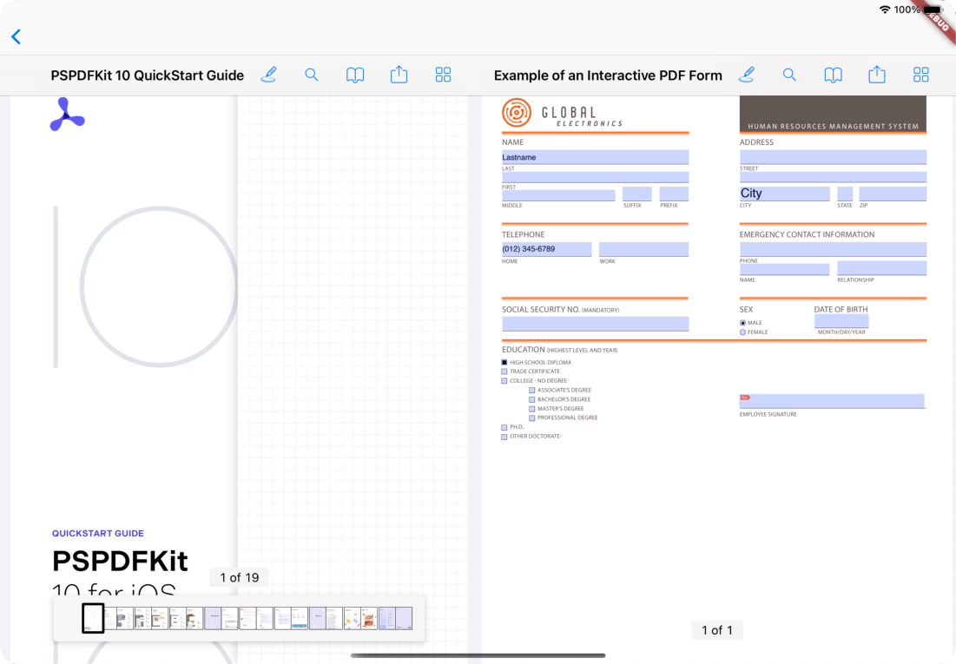Uncheck the High School Diploma checkbox
The image size is (956, 664).
coord(504,362)
